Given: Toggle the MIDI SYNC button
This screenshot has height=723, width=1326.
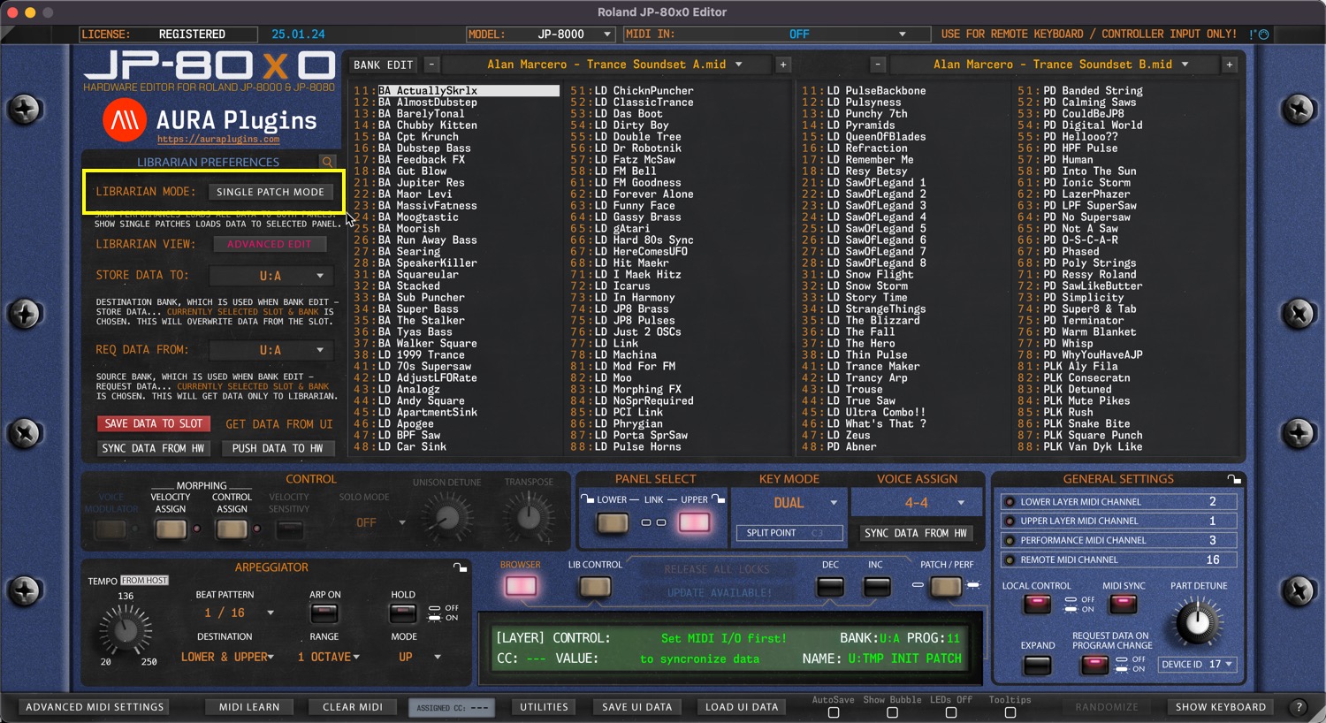Looking at the screenshot, I should point(1123,604).
